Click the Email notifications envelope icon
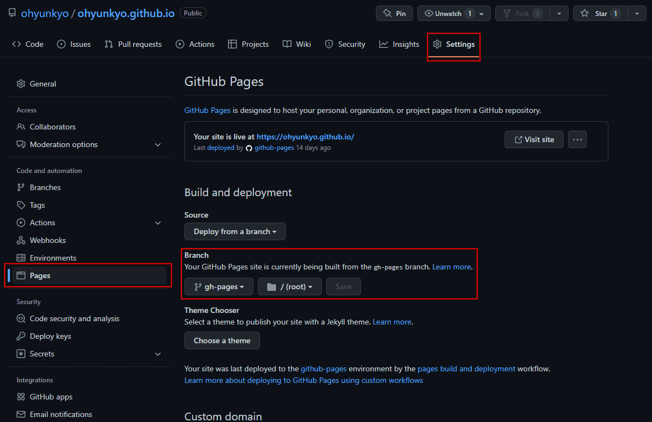The height and width of the screenshot is (422, 652). 21,414
